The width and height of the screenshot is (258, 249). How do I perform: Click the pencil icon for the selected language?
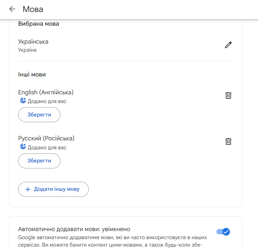(x=228, y=45)
